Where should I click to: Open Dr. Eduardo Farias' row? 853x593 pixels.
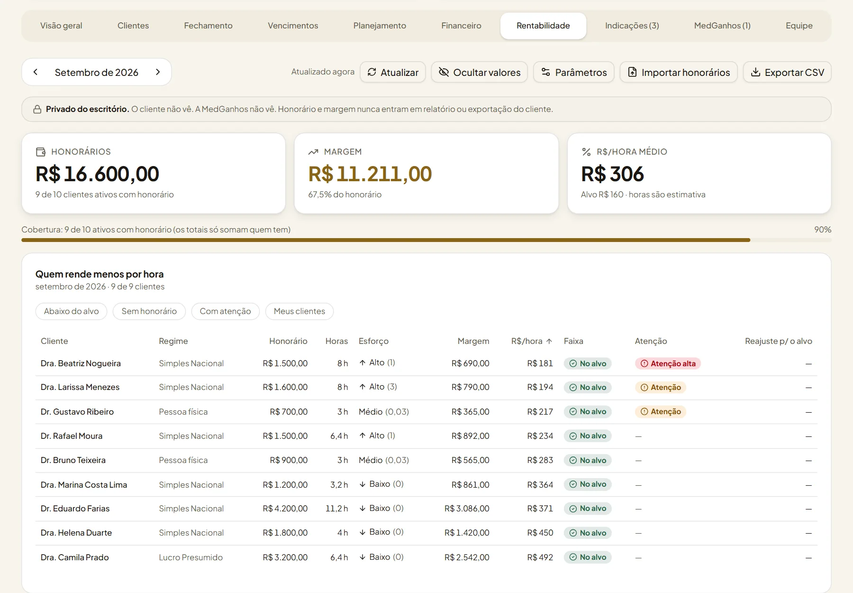[426, 509]
